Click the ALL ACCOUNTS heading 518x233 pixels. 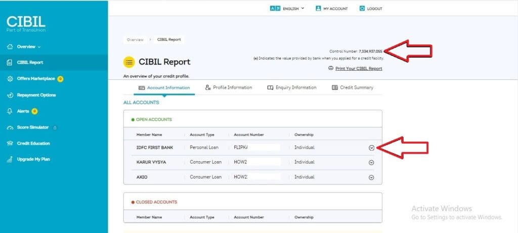point(141,103)
